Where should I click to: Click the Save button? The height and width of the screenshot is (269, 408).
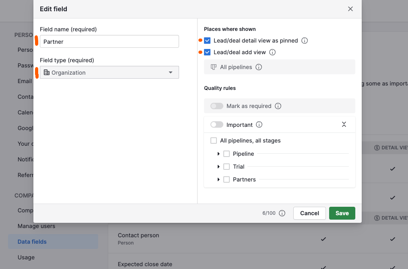[342, 213]
